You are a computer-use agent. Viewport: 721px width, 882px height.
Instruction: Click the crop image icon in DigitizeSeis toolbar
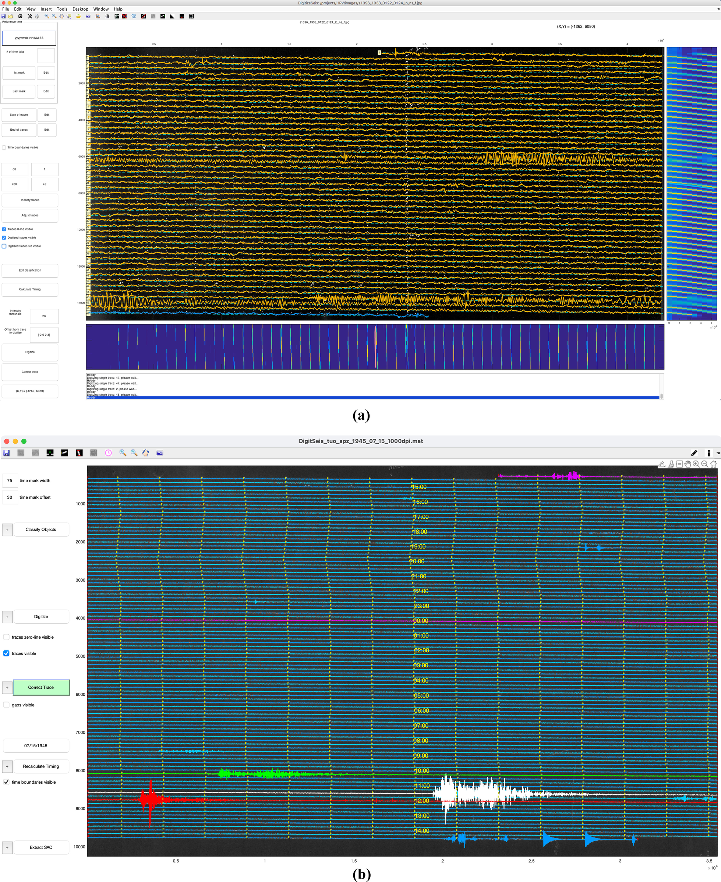pyautogui.click(x=98, y=17)
